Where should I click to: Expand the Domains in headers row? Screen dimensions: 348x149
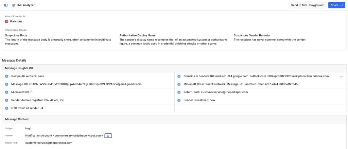(x=341, y=76)
